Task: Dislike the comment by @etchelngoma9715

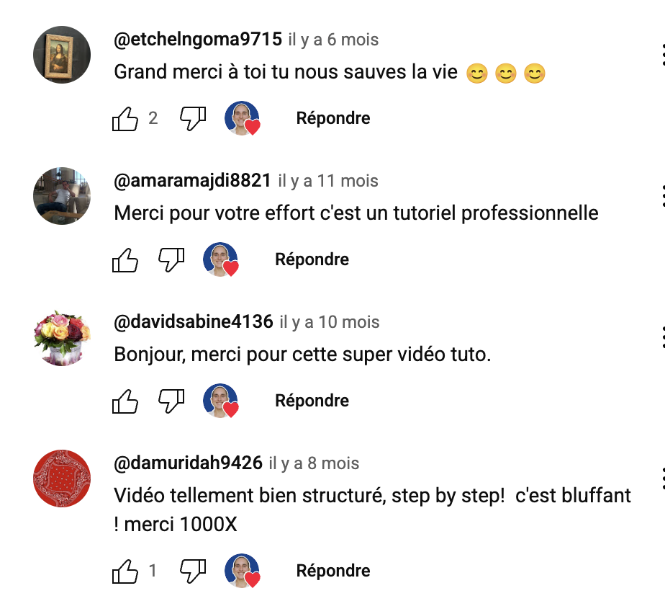Action: (x=193, y=118)
